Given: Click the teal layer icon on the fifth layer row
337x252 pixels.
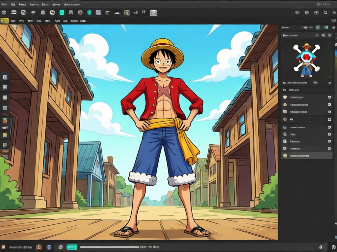Looking at the screenshot, I should pos(285,127).
